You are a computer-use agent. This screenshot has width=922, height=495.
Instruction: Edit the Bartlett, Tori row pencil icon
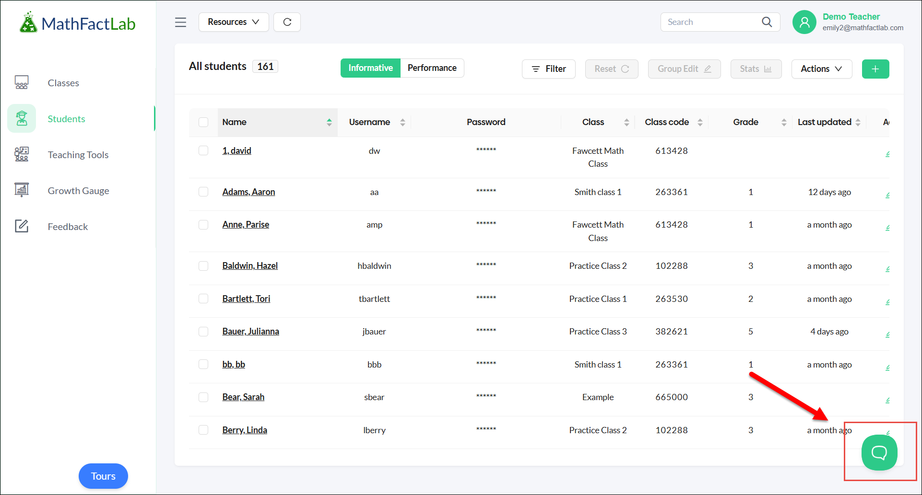[887, 302]
